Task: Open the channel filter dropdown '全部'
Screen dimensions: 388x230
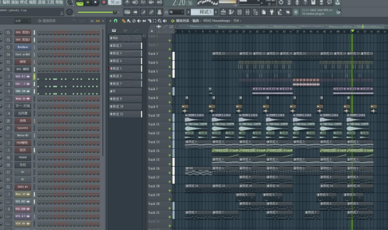Action: (22, 21)
